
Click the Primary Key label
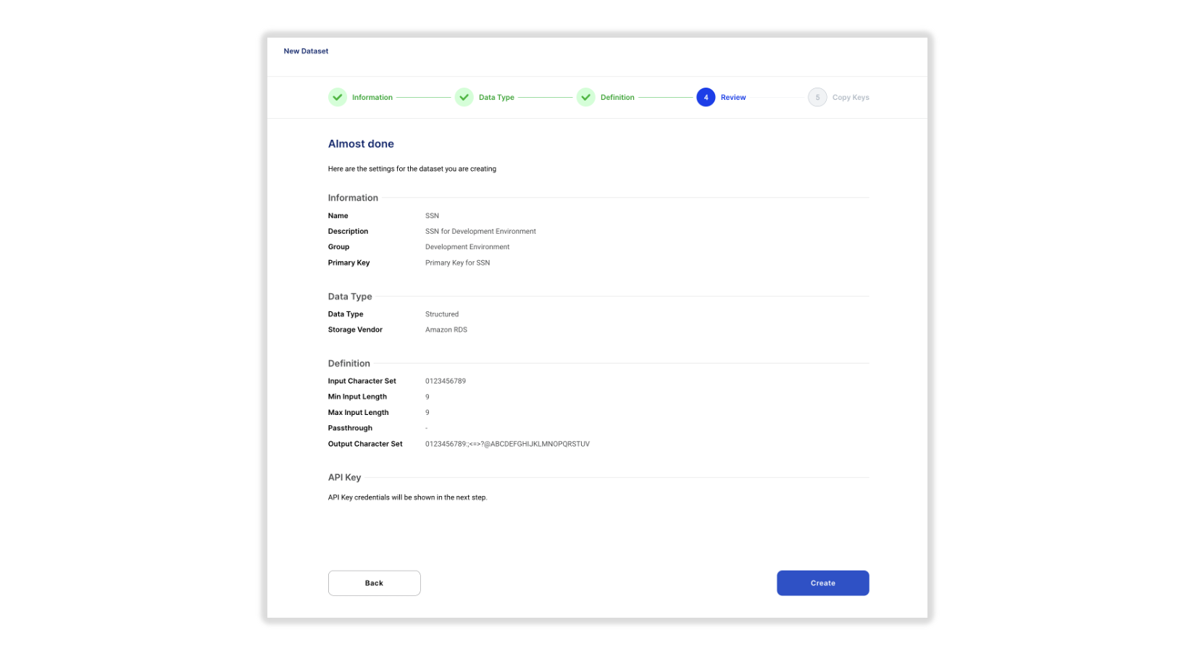[x=349, y=263]
